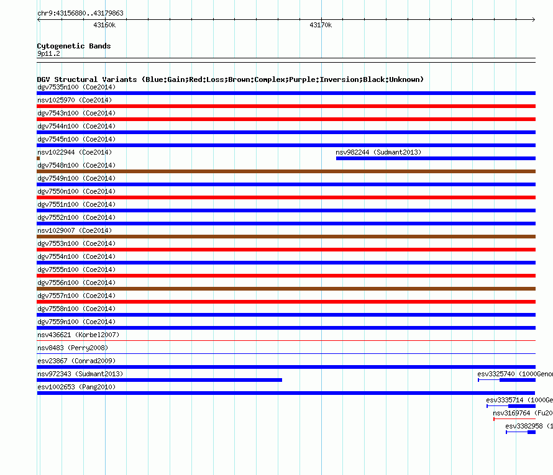Click the blue bar under esv1002653
Viewport: 553px width, 475px height.
point(286,393)
